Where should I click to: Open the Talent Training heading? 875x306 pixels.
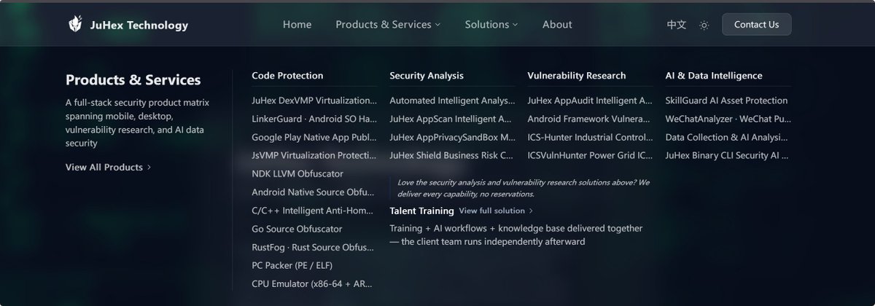click(421, 211)
